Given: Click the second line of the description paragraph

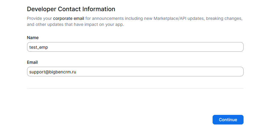Looking at the screenshot, I should click(75, 25).
